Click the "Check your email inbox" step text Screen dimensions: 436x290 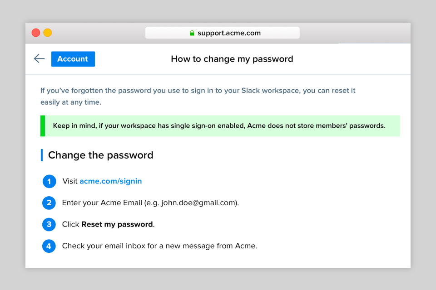pos(159,246)
